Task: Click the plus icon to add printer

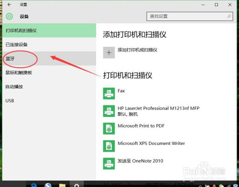Action: tap(109, 52)
